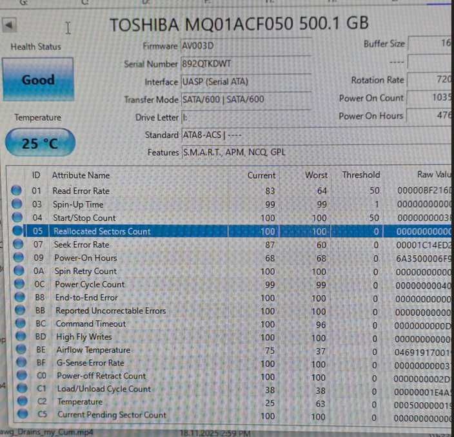The height and width of the screenshot is (437, 454).
Task: Click status orb for Reported Uncorrectable Errors
Action: coord(20,310)
